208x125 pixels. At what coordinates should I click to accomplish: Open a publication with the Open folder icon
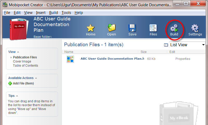[112, 28]
